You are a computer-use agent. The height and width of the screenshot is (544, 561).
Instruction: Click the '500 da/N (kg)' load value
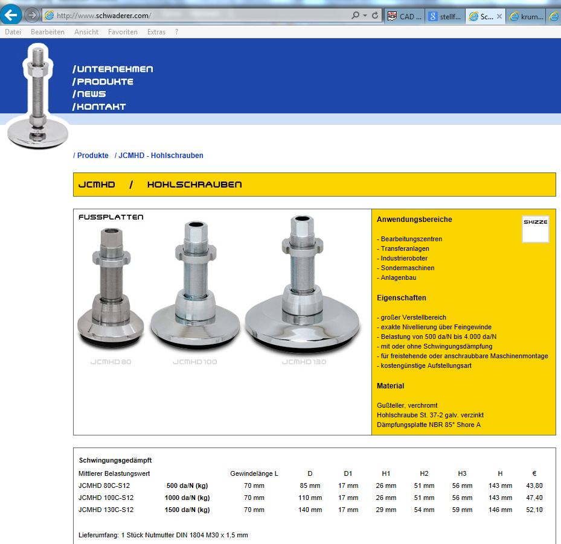[187, 485]
